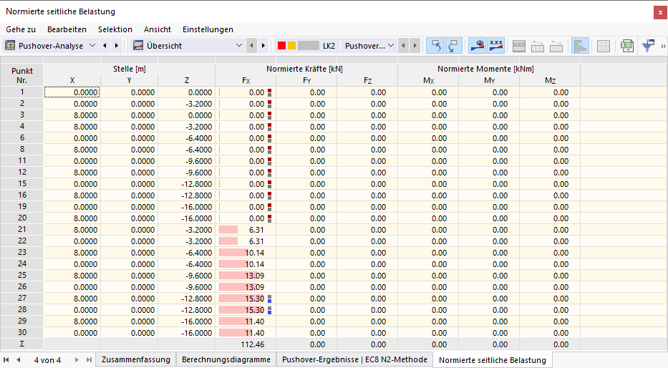668x368 pixels.
Task: Toggle first blue arrow selection-sync button
Action: (x=435, y=46)
